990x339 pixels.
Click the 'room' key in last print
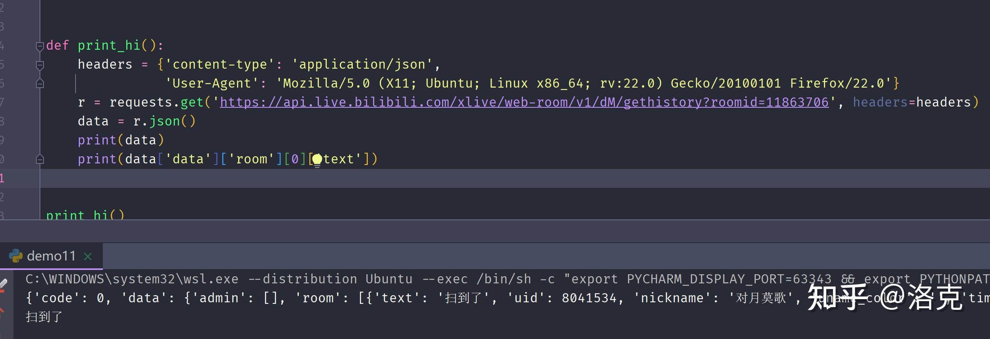251,159
